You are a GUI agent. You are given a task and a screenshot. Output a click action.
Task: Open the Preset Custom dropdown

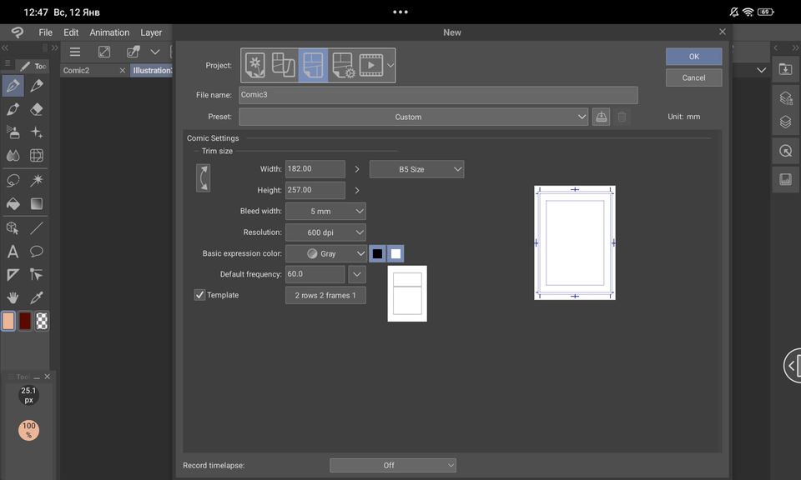[413, 117]
